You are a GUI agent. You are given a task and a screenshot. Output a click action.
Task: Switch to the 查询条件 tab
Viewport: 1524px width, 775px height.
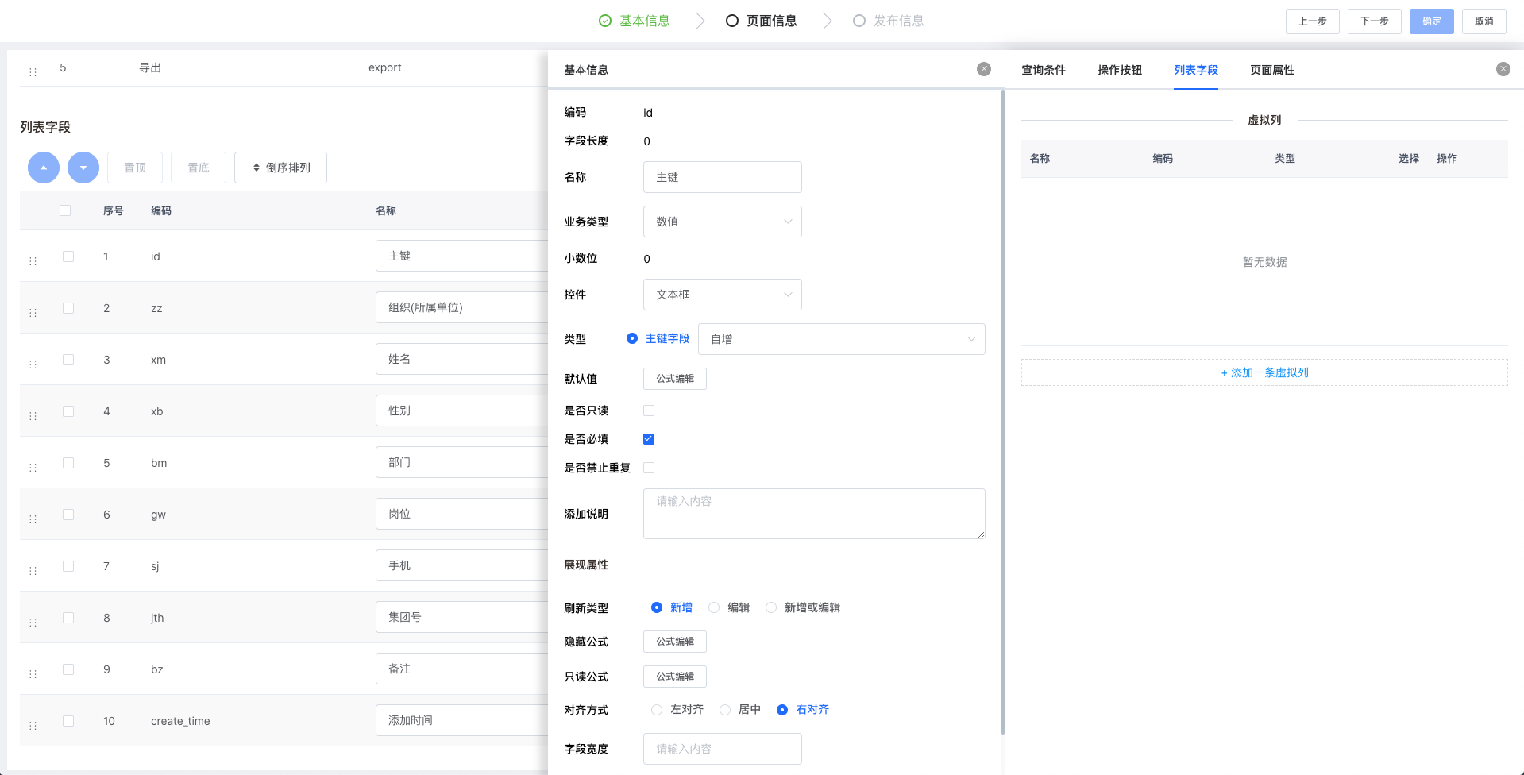click(x=1044, y=70)
